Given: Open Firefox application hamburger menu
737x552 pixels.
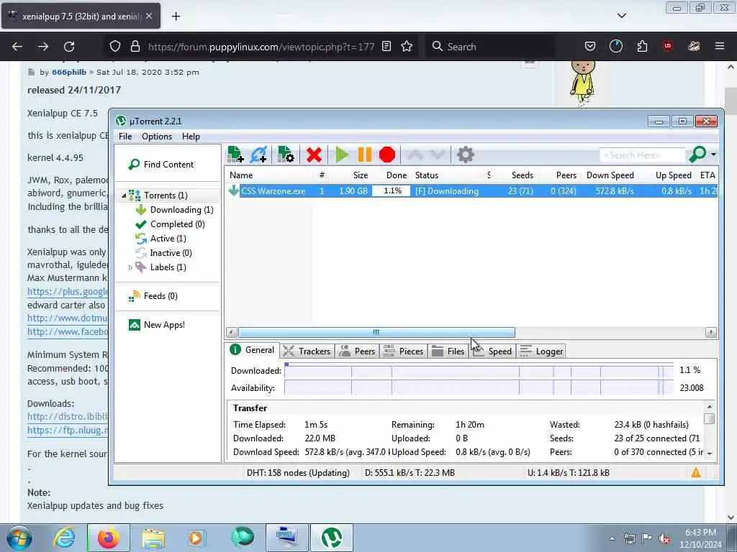Looking at the screenshot, I should coord(720,46).
